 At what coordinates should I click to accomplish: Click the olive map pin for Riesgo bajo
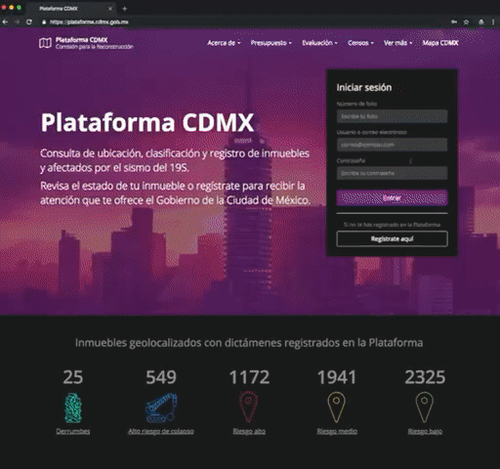click(425, 407)
